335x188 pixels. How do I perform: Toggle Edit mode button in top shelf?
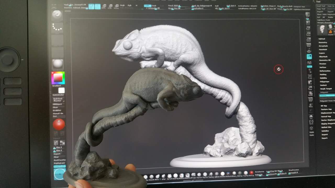pyautogui.click(x=91, y=6)
